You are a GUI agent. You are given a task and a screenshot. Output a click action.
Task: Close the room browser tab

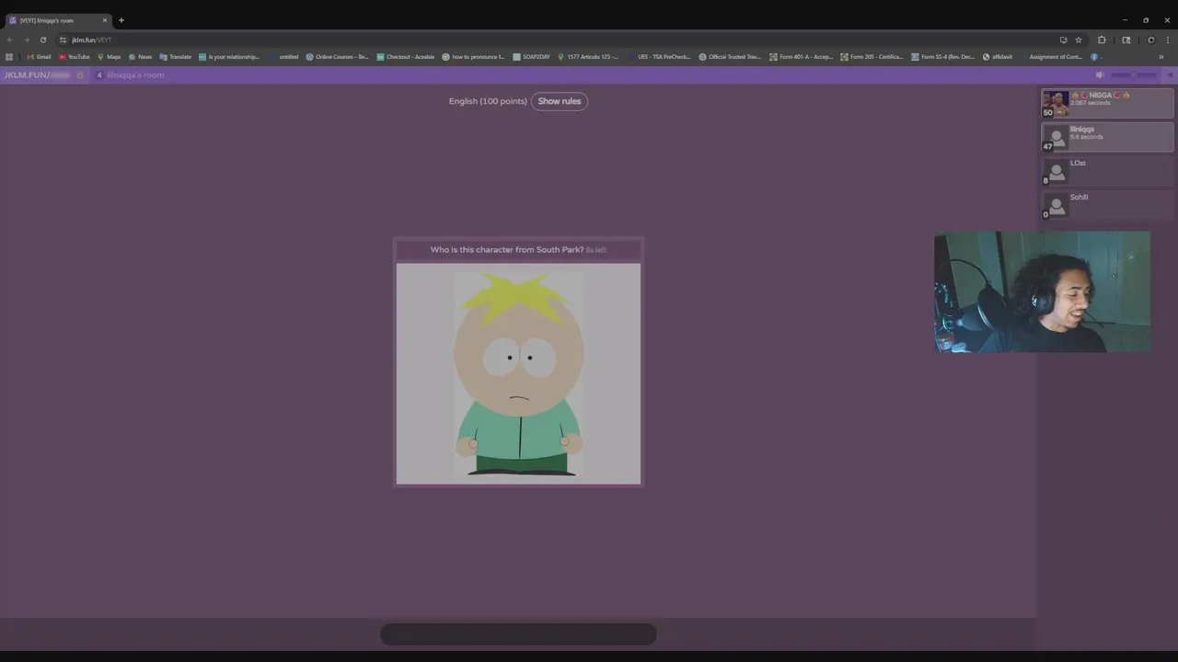tap(104, 20)
